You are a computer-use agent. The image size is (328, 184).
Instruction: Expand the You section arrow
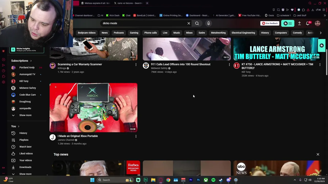(18, 126)
